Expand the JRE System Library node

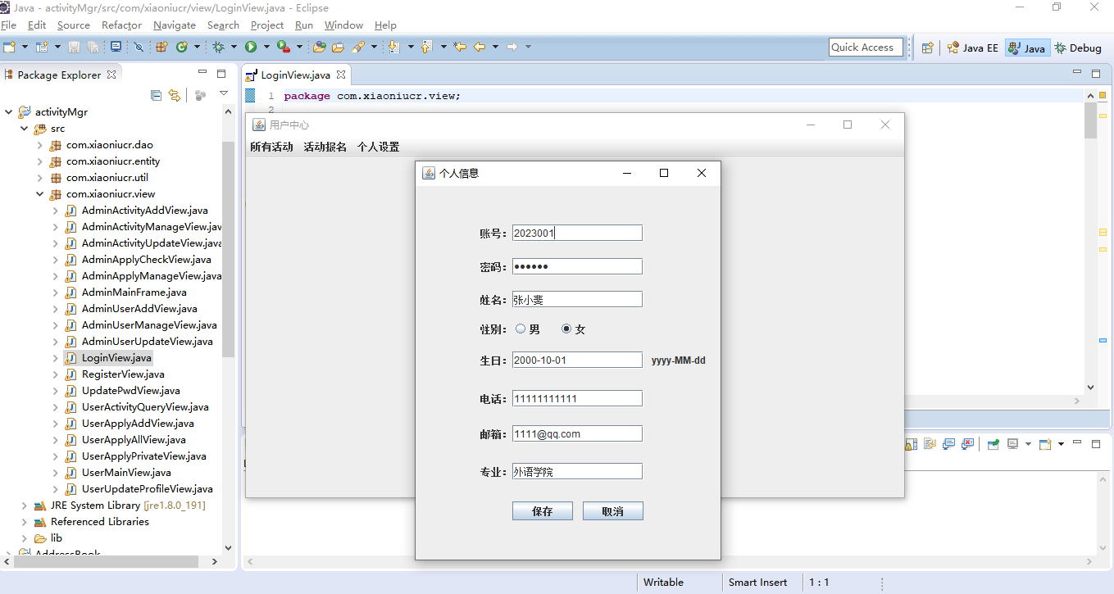tap(25, 506)
